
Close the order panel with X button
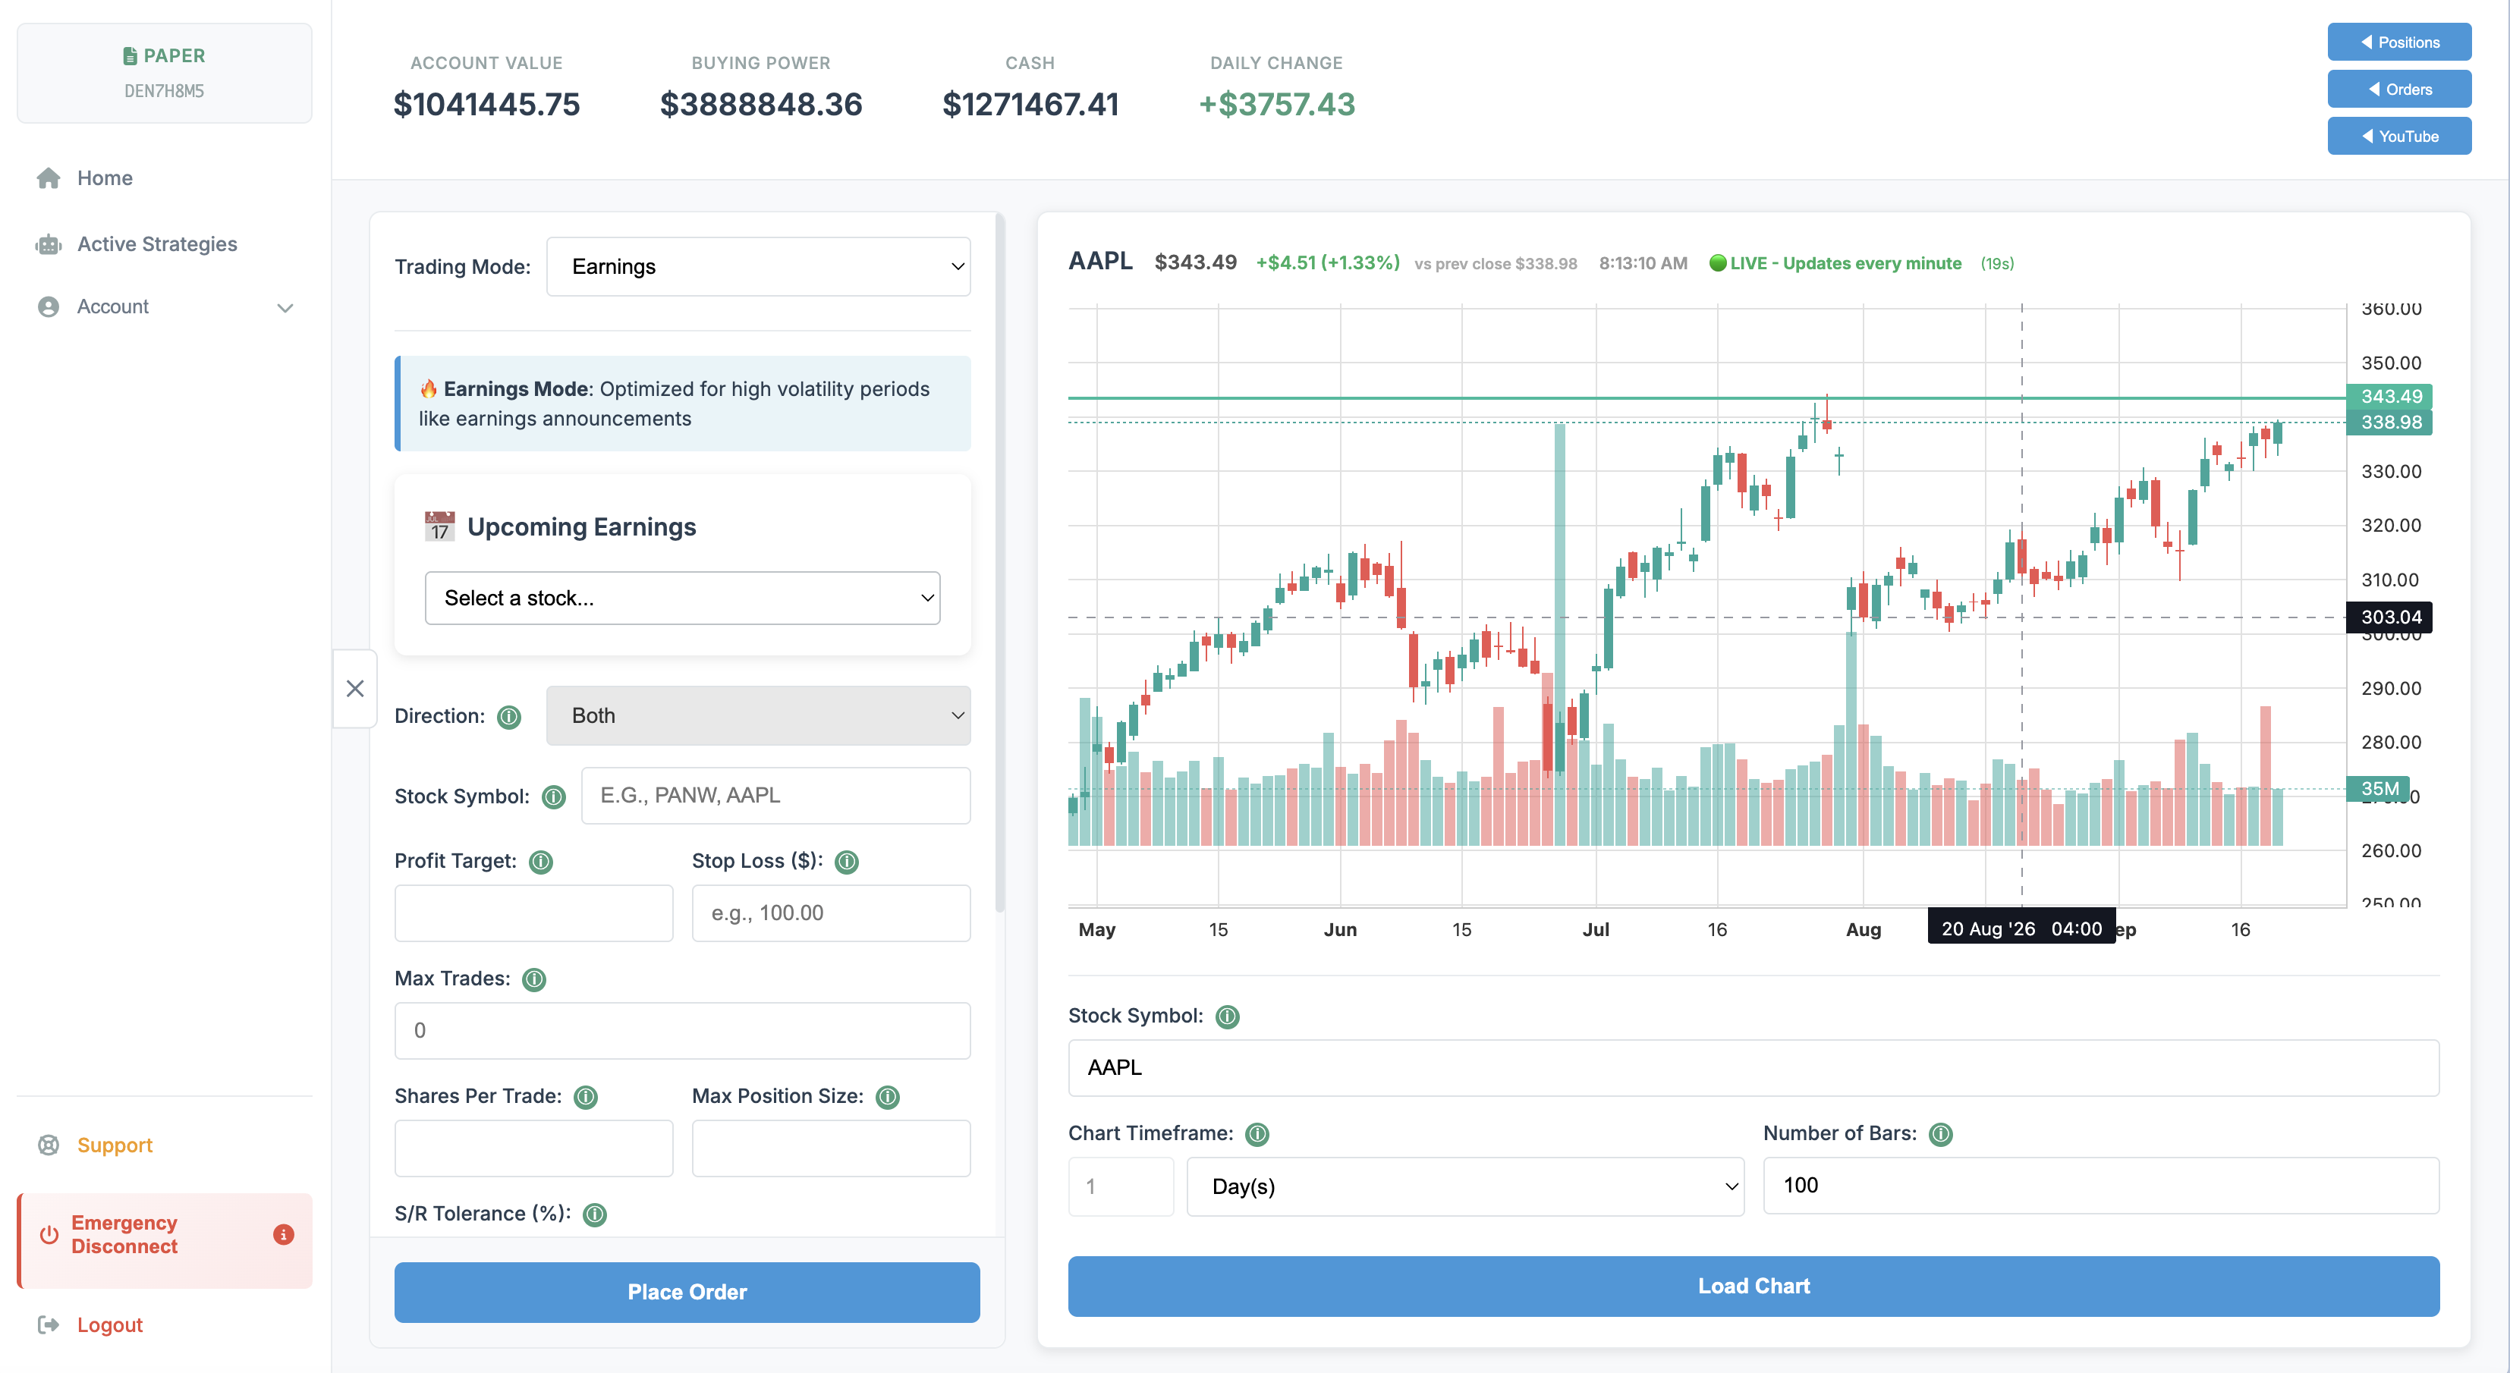(x=356, y=689)
